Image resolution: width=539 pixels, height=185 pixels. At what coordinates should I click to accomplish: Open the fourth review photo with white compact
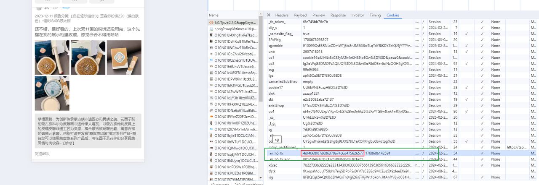tap(52, 93)
